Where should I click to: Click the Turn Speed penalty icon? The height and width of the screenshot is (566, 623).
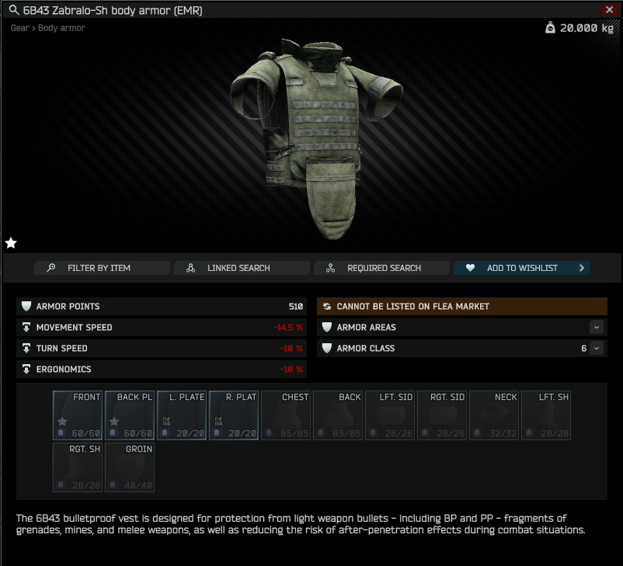click(26, 349)
